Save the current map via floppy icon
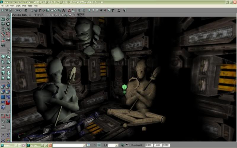 10,10
